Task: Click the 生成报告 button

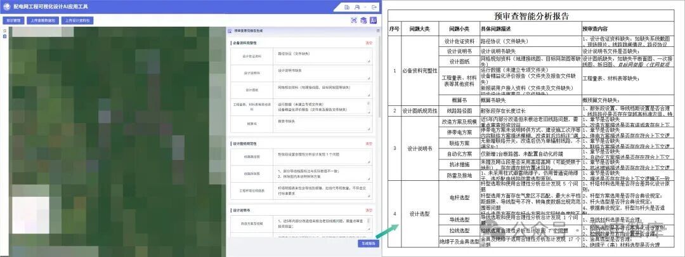Action: click(369, 243)
